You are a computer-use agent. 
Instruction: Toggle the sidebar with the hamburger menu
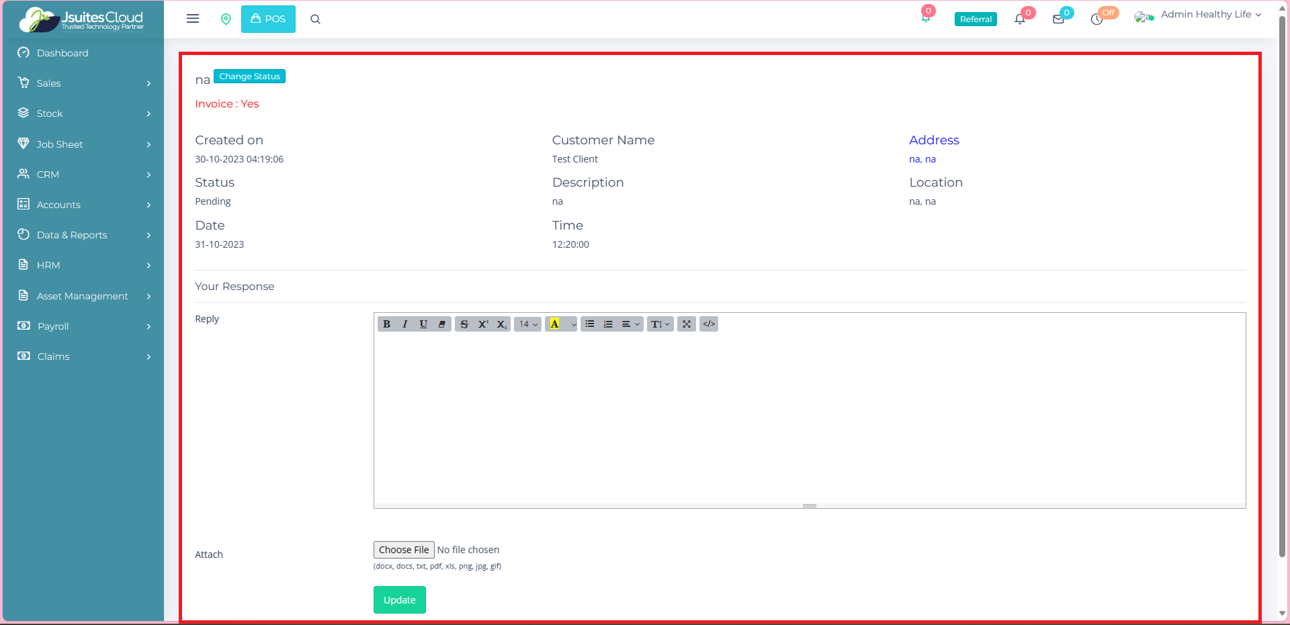[193, 19]
